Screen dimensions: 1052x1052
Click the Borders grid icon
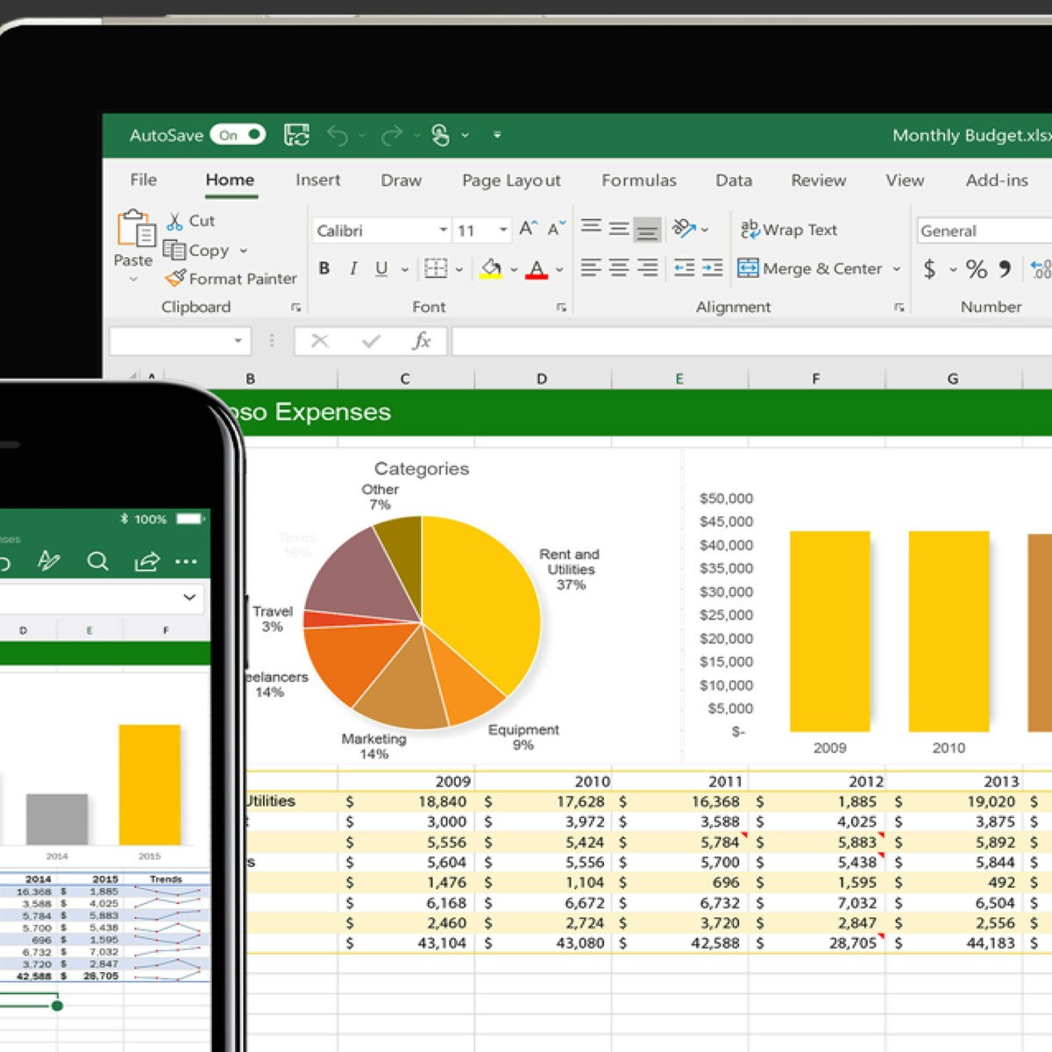point(436,268)
